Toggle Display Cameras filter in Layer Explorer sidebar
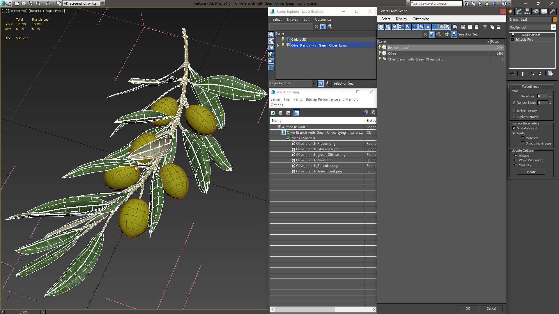This screenshot has width=559, height=314. pyautogui.click(x=271, y=54)
